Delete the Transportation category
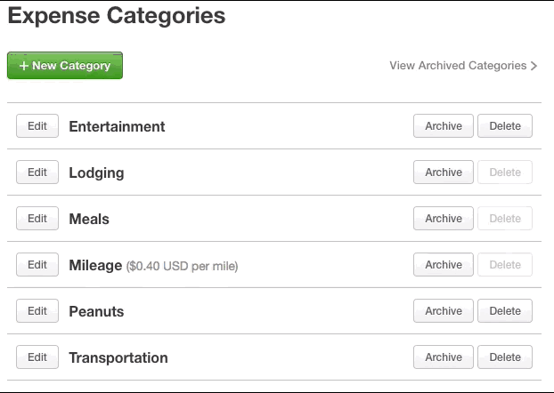The height and width of the screenshot is (393, 554). 505,357
